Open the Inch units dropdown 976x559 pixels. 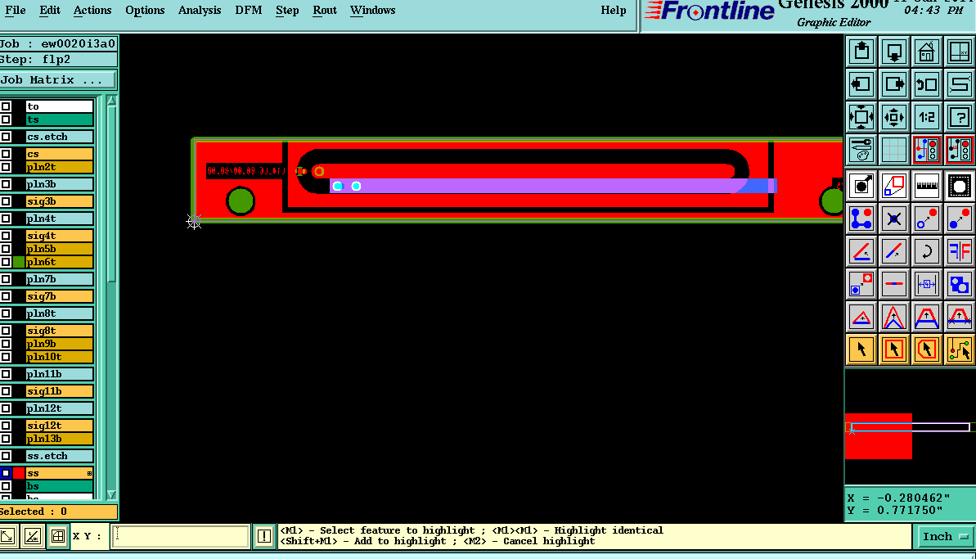[944, 537]
